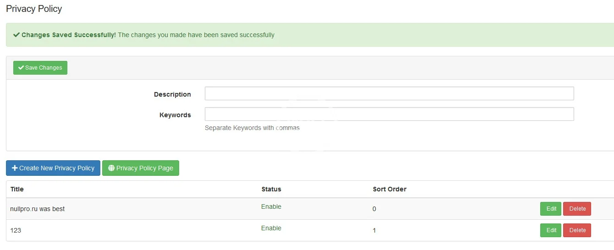This screenshot has width=614, height=250.
Task: Click the plus icon on Create New Privacy Policy
Action: point(15,168)
